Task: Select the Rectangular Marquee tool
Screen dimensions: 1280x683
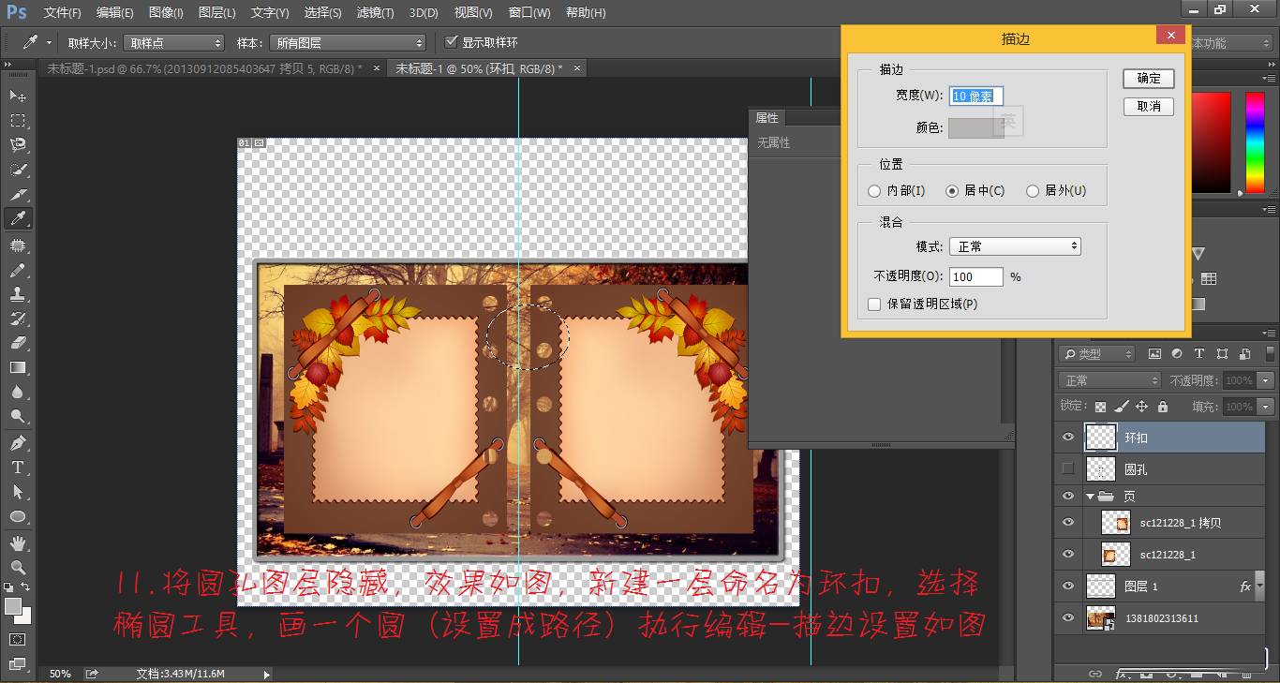Action: click(18, 121)
